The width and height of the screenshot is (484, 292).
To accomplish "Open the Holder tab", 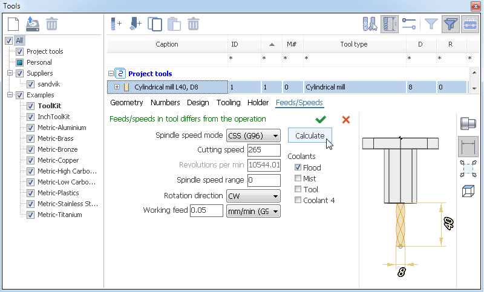I will point(258,102).
